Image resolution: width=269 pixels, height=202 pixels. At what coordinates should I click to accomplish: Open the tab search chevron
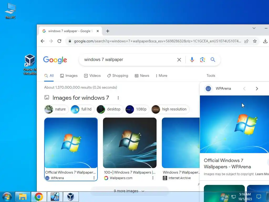tap(254, 28)
